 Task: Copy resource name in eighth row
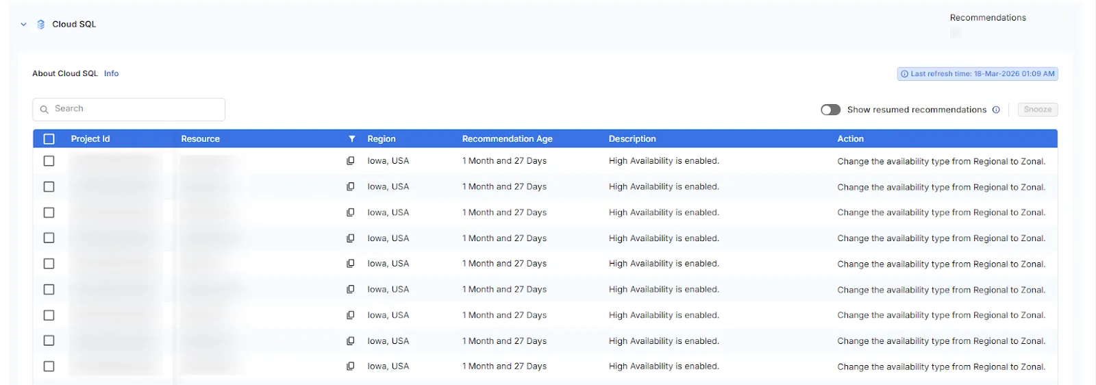click(x=351, y=341)
